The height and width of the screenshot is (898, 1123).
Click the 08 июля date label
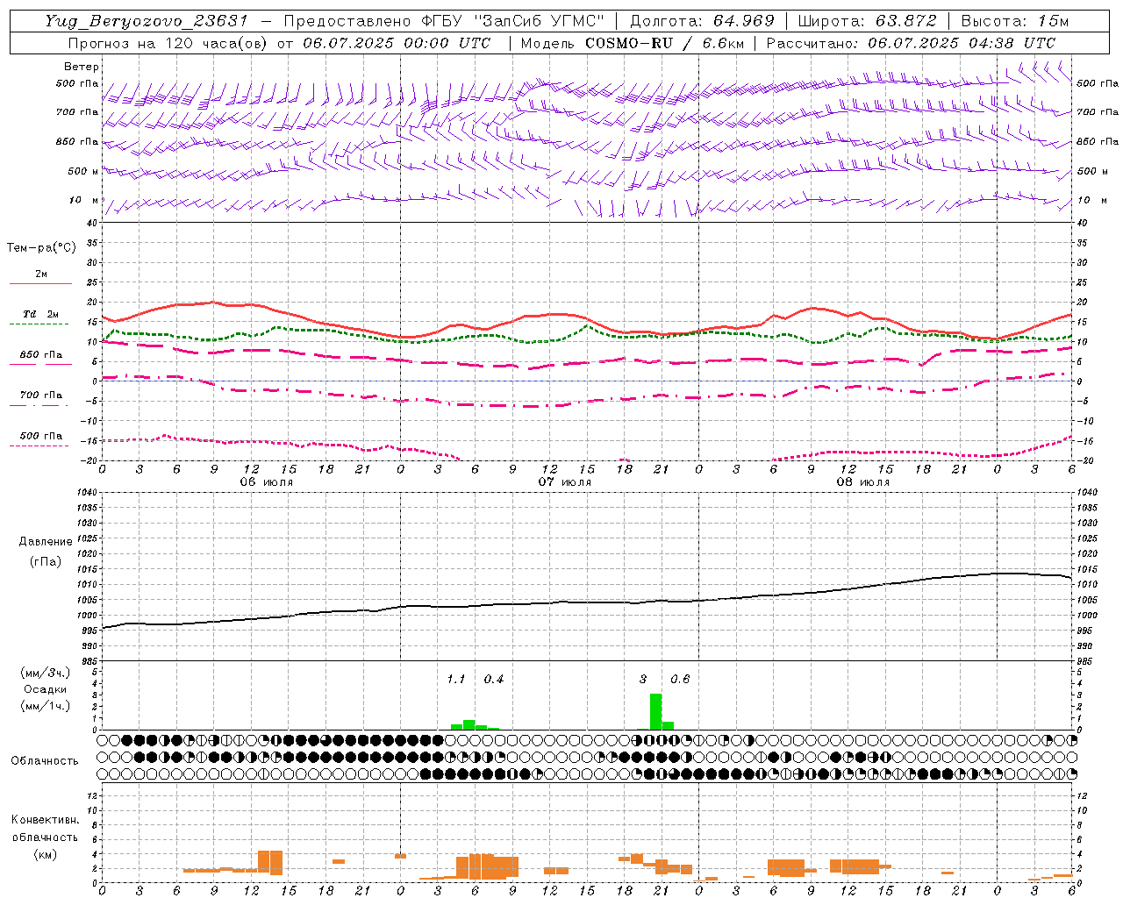click(863, 481)
